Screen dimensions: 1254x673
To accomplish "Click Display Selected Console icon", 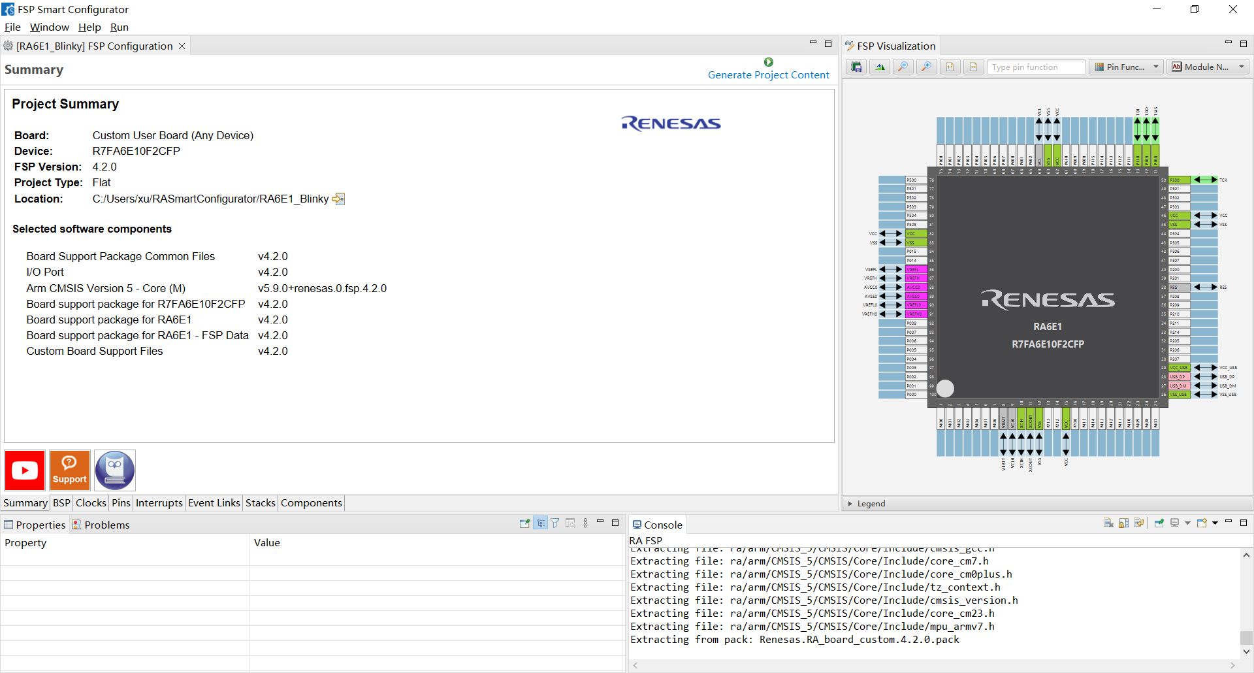I will click(1175, 523).
